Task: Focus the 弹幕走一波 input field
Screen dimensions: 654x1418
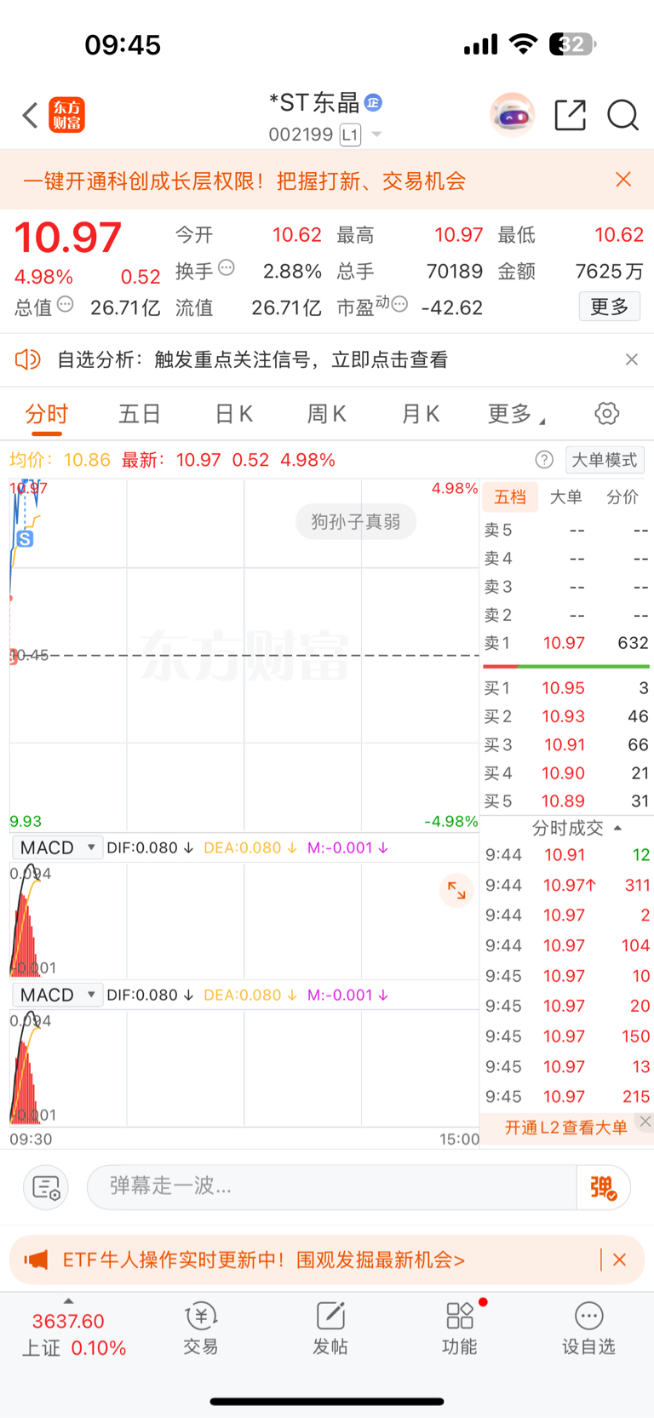Action: pyautogui.click(x=332, y=1186)
